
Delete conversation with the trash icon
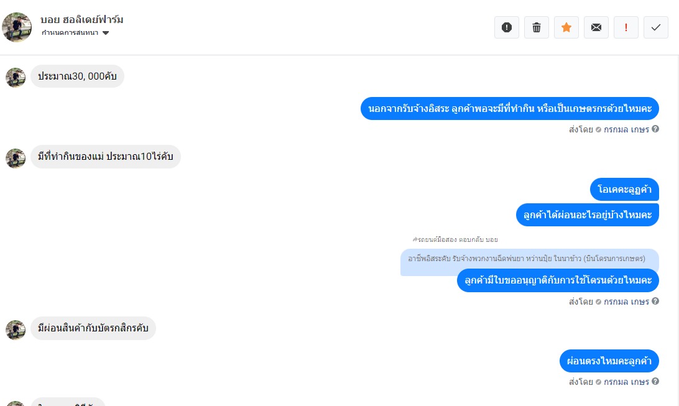coord(537,27)
